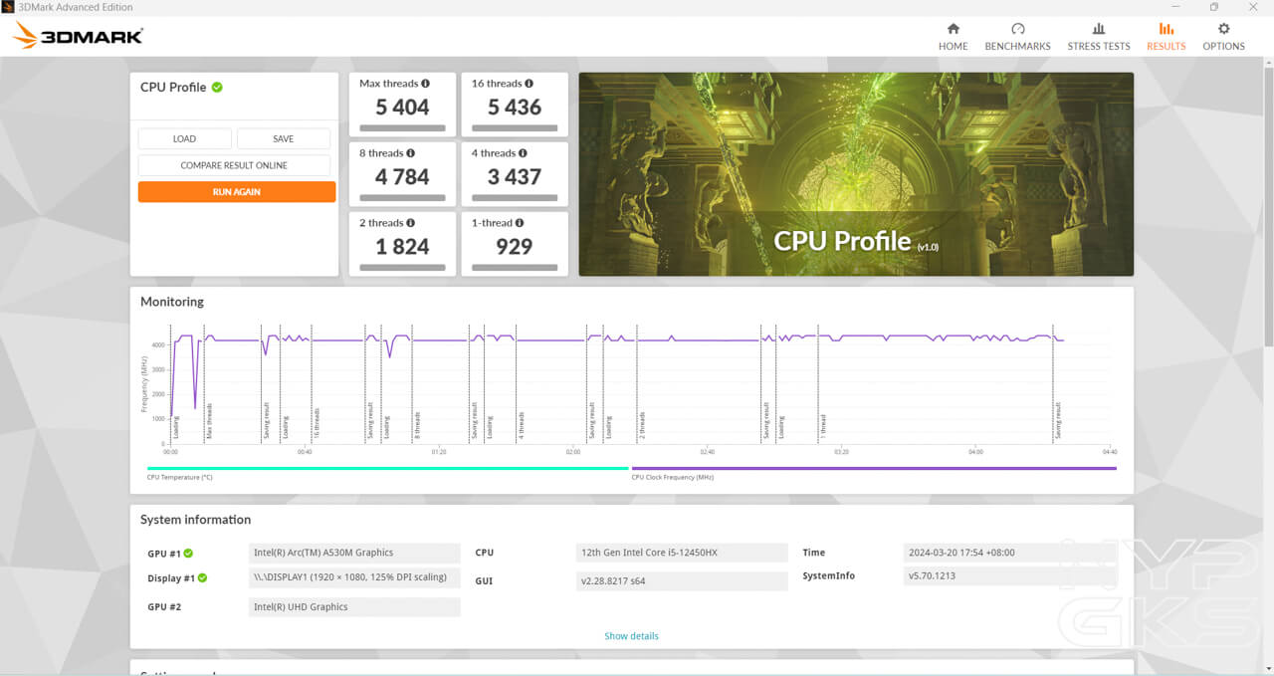Click info icon beside 1-thread
This screenshot has height=676, width=1274.
pyautogui.click(x=520, y=223)
